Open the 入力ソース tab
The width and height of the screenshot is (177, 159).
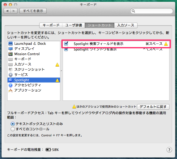[126, 25]
